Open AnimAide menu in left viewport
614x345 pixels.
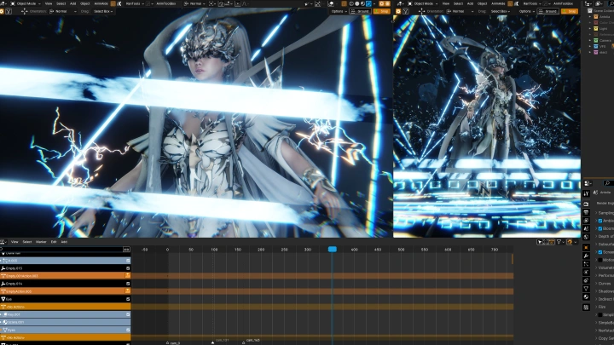coord(101,3)
